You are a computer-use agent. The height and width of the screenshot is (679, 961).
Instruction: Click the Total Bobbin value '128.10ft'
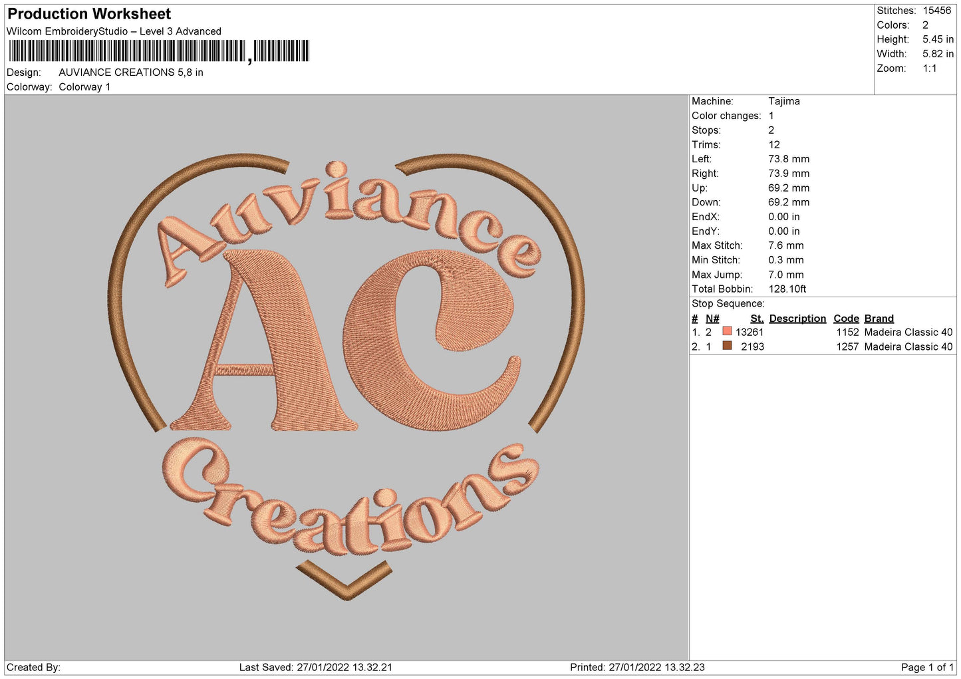787,289
